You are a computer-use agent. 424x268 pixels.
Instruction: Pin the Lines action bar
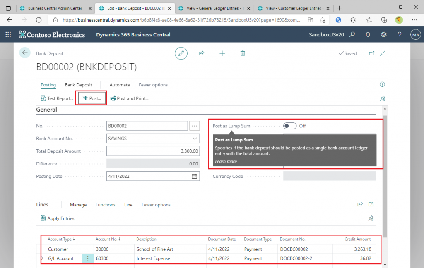(x=371, y=218)
